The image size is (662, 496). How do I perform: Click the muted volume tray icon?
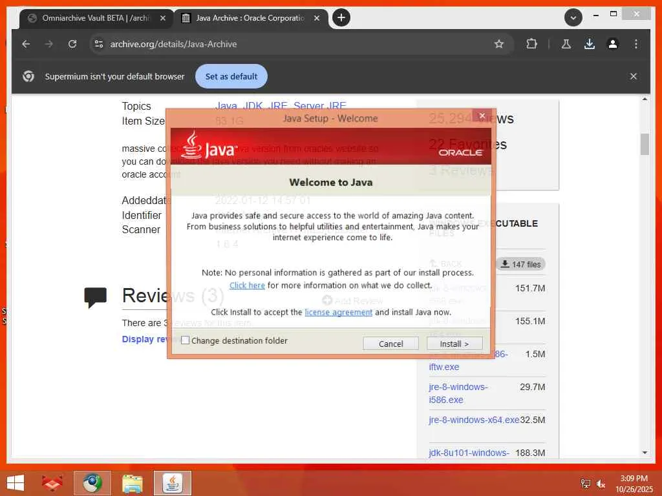click(601, 483)
